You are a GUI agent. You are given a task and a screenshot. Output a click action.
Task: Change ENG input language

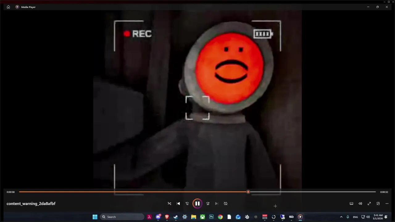coord(355,217)
